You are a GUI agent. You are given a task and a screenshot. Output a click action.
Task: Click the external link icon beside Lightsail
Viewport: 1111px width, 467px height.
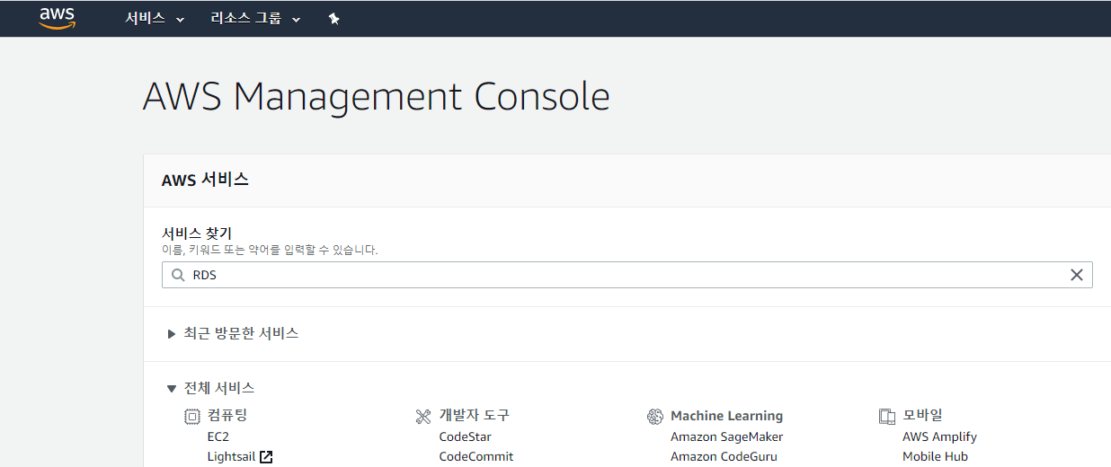pyautogui.click(x=266, y=457)
